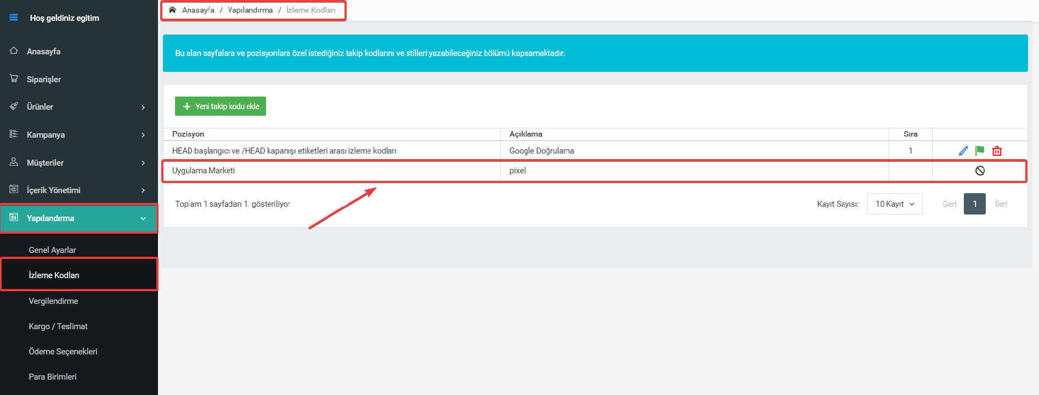Edit Google Doğrulama row with pencil icon
Image resolution: width=1039 pixels, height=395 pixels.
point(963,151)
